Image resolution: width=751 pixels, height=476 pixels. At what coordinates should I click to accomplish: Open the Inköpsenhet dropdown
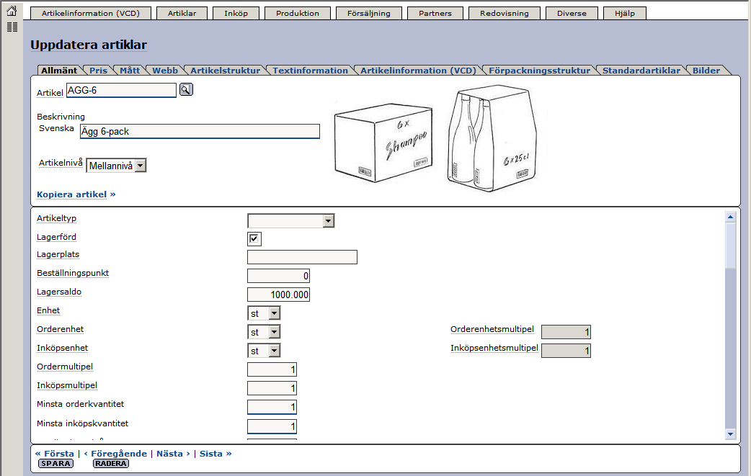tap(264, 351)
